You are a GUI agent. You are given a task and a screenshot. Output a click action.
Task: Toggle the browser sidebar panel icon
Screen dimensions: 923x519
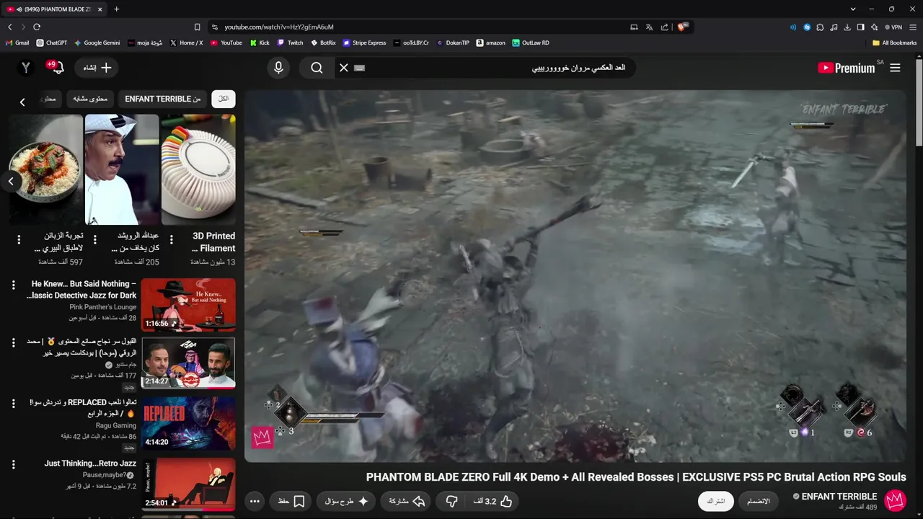(860, 27)
